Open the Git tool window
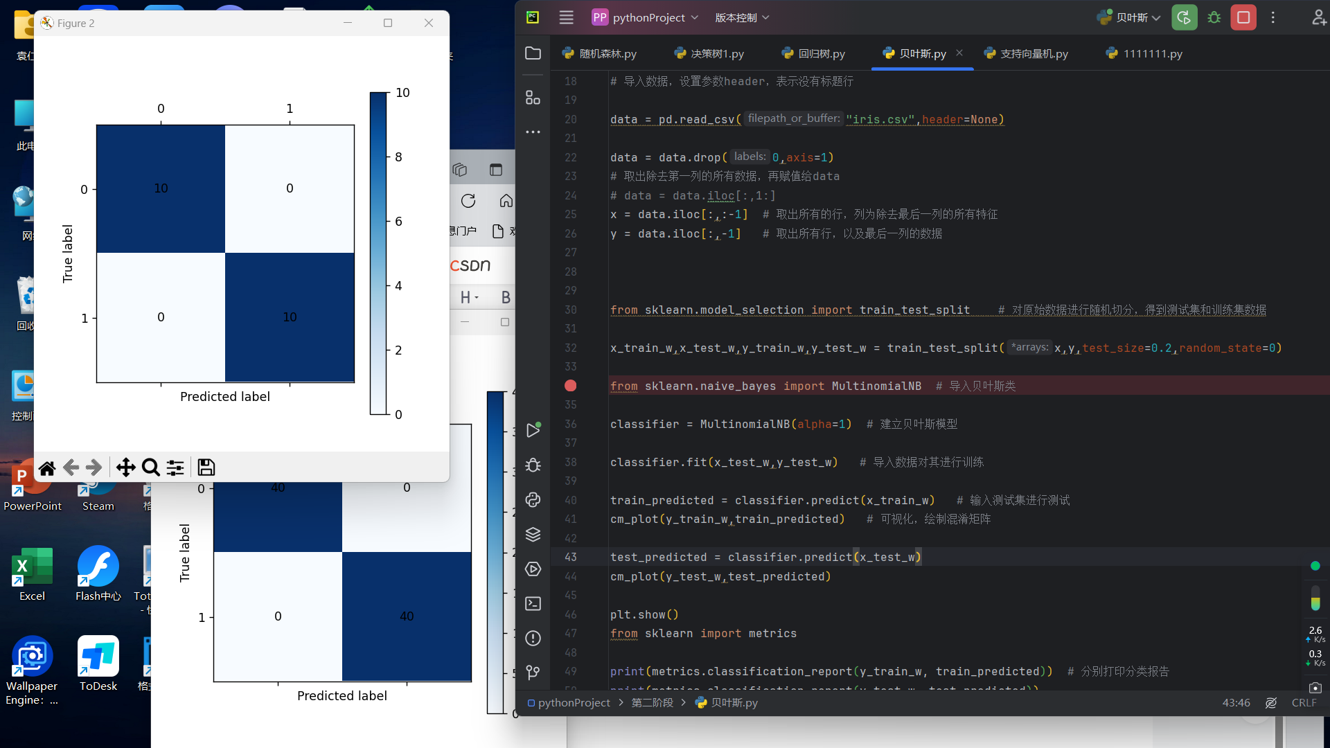 coord(533,673)
